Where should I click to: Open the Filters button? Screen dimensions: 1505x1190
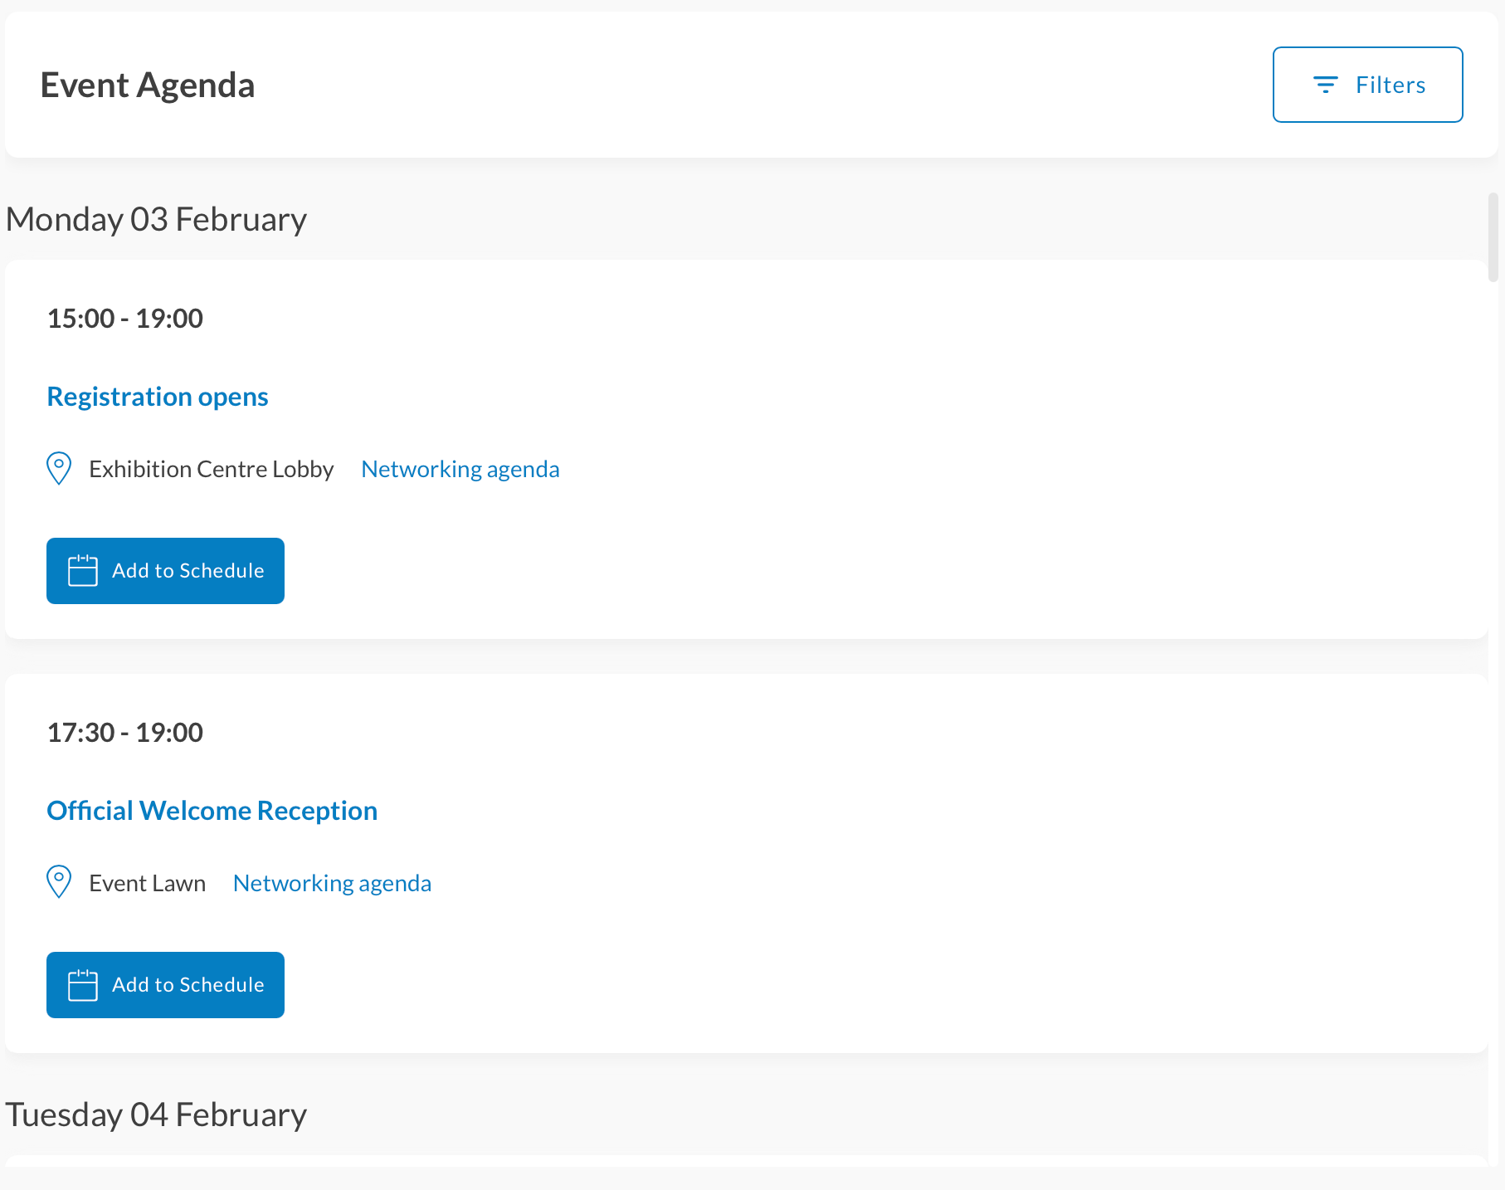1367,85
